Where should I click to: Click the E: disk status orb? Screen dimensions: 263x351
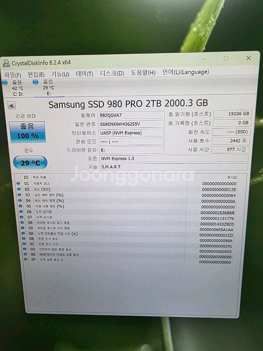pyautogui.click(x=35, y=82)
